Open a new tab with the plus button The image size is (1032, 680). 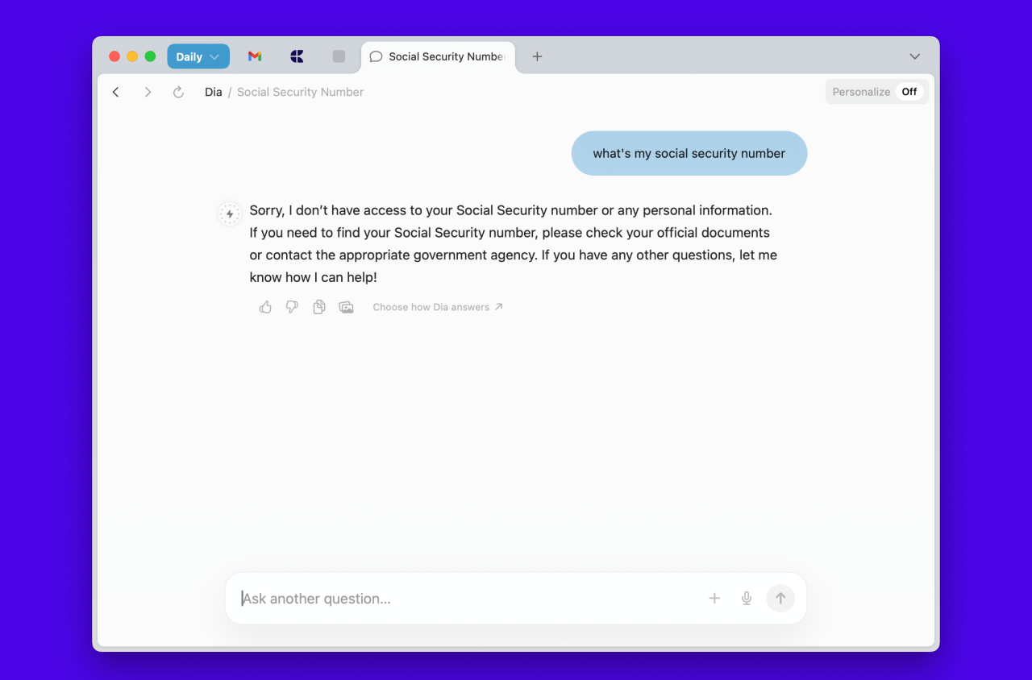tap(537, 56)
